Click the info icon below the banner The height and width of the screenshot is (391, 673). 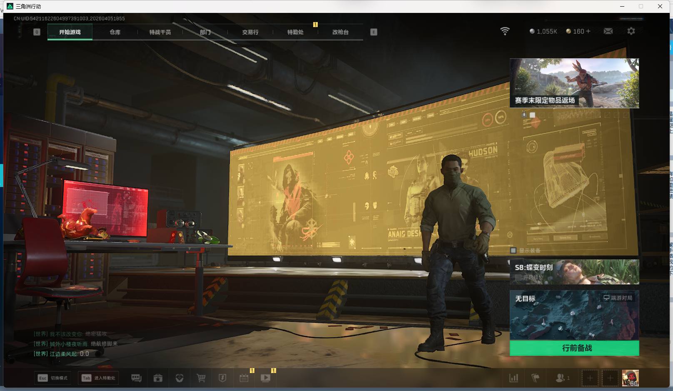point(524,115)
